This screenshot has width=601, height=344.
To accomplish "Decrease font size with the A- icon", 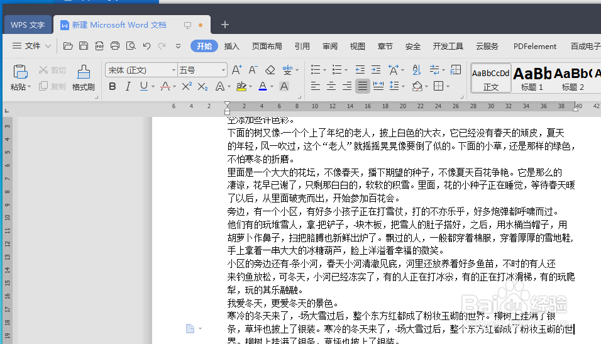I will pyautogui.click(x=253, y=70).
